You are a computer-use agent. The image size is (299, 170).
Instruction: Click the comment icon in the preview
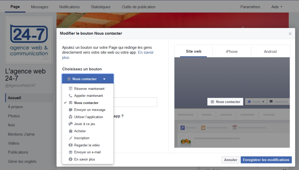click(x=271, y=102)
